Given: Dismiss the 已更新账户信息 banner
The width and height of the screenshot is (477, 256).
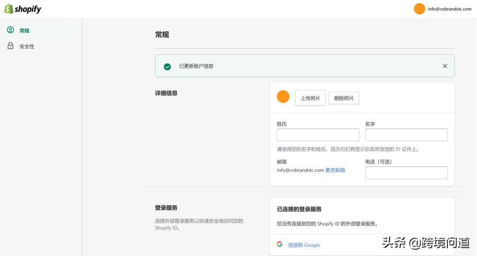Looking at the screenshot, I should click(445, 66).
